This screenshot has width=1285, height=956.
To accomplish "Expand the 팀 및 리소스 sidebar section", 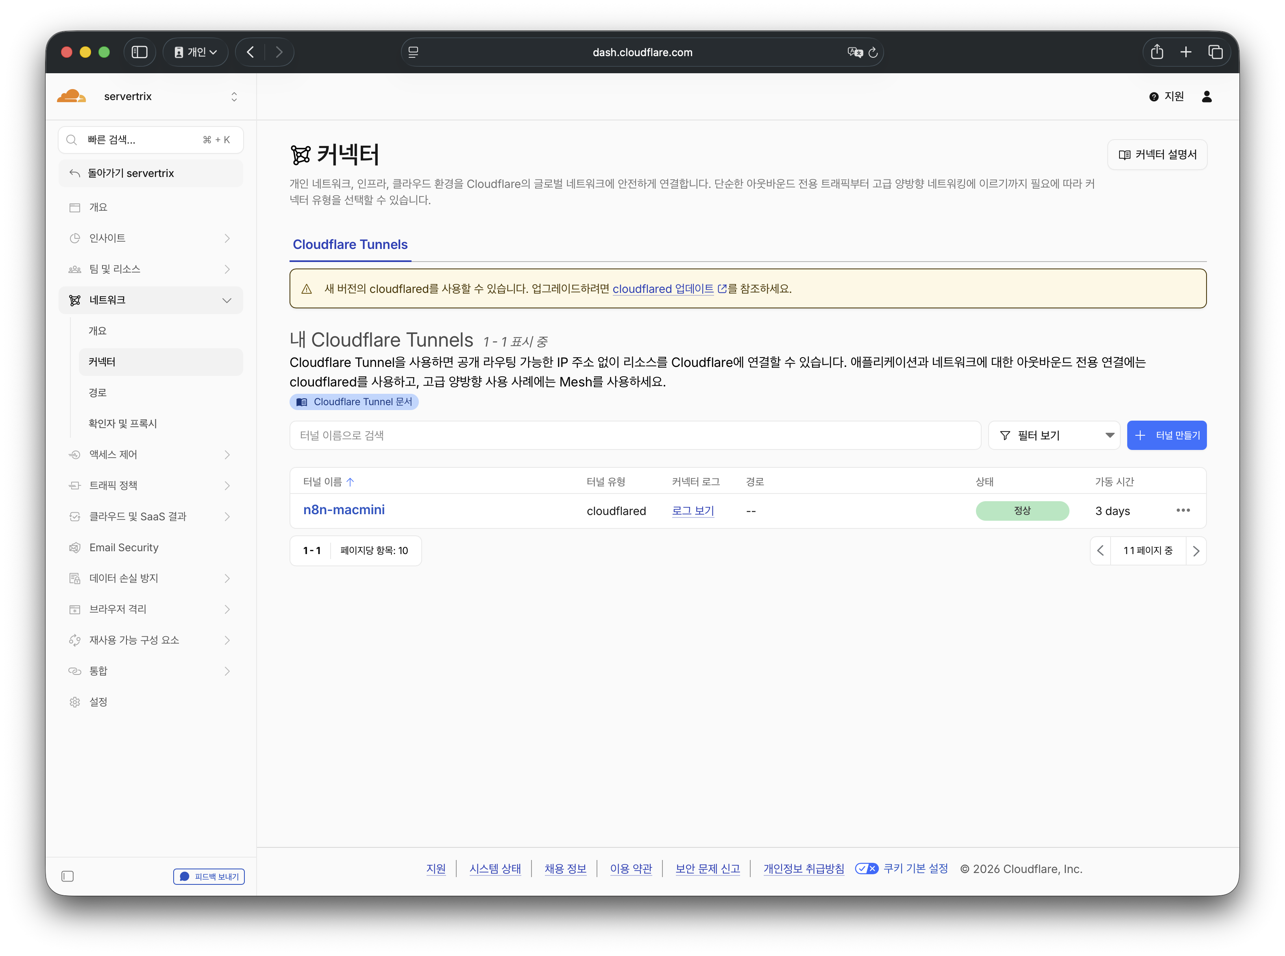I will [151, 269].
